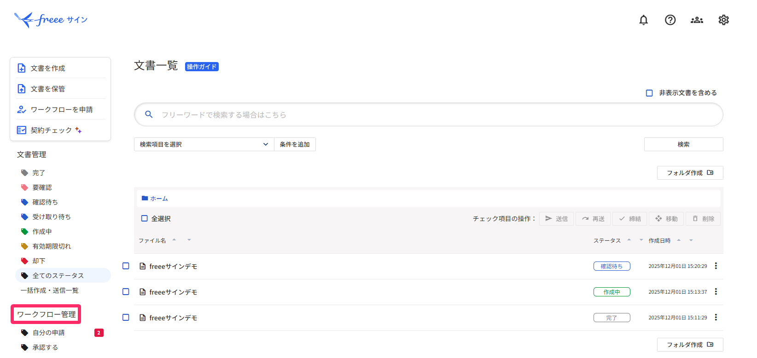Image resolution: width=757 pixels, height=358 pixels.
Task: Click the lower フォルダ作成 button
Action: [690, 345]
